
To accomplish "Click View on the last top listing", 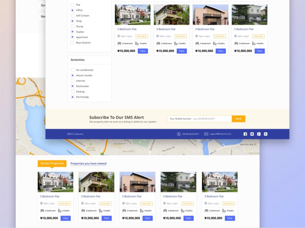I will pos(260,51).
